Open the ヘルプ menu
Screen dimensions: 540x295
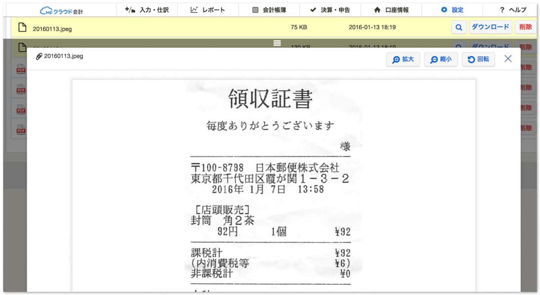pos(513,10)
